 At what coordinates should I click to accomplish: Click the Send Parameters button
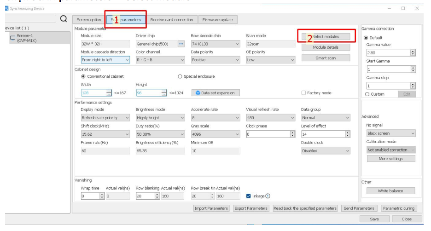pyautogui.click(x=359, y=208)
